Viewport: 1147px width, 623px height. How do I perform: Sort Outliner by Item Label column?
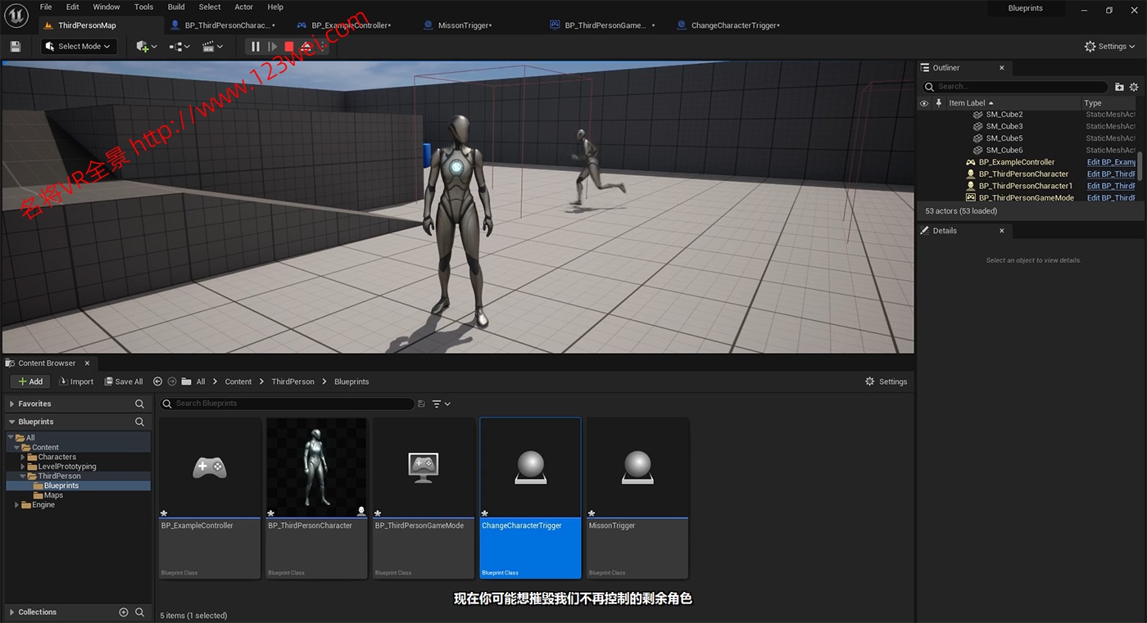click(967, 103)
